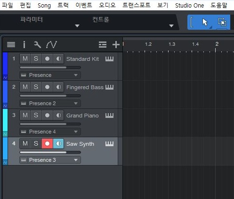
Task: Mute the Standard Kit track
Action: 25,59
